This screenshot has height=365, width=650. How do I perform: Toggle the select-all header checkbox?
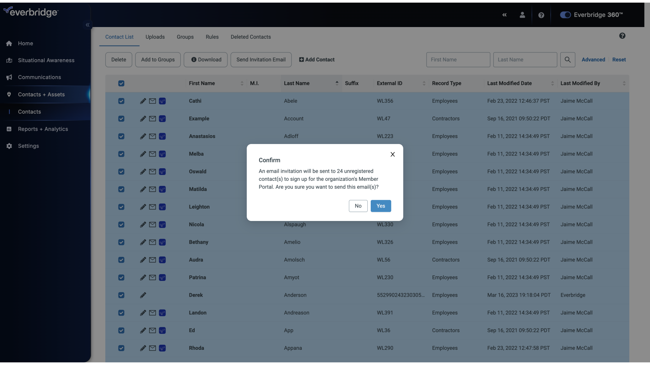121,83
